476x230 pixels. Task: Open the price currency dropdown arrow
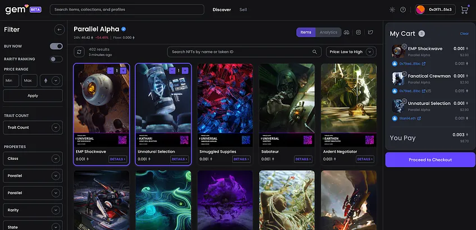55,81
